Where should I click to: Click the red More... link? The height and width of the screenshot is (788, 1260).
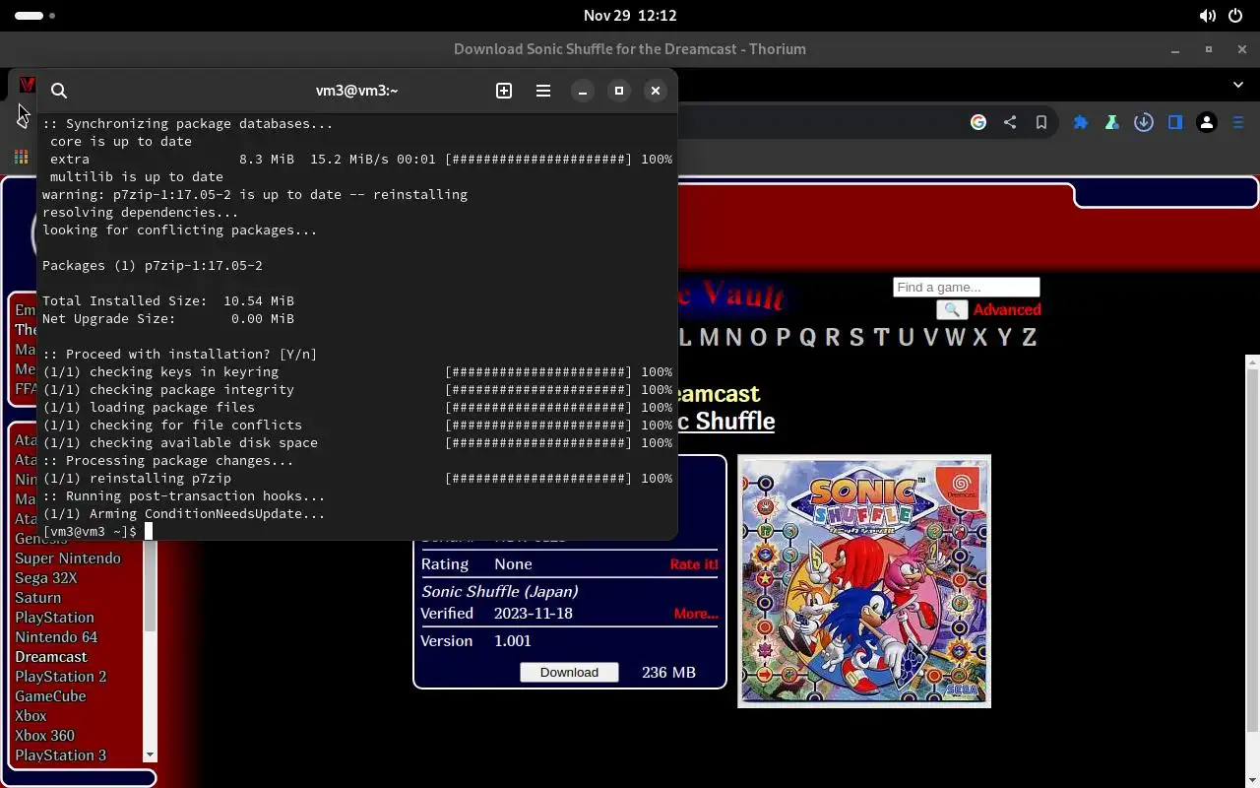click(x=696, y=614)
